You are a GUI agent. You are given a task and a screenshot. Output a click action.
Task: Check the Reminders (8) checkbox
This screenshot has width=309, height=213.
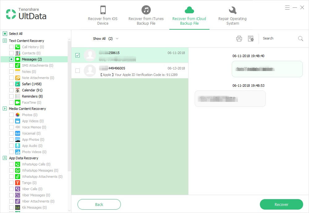11,96
